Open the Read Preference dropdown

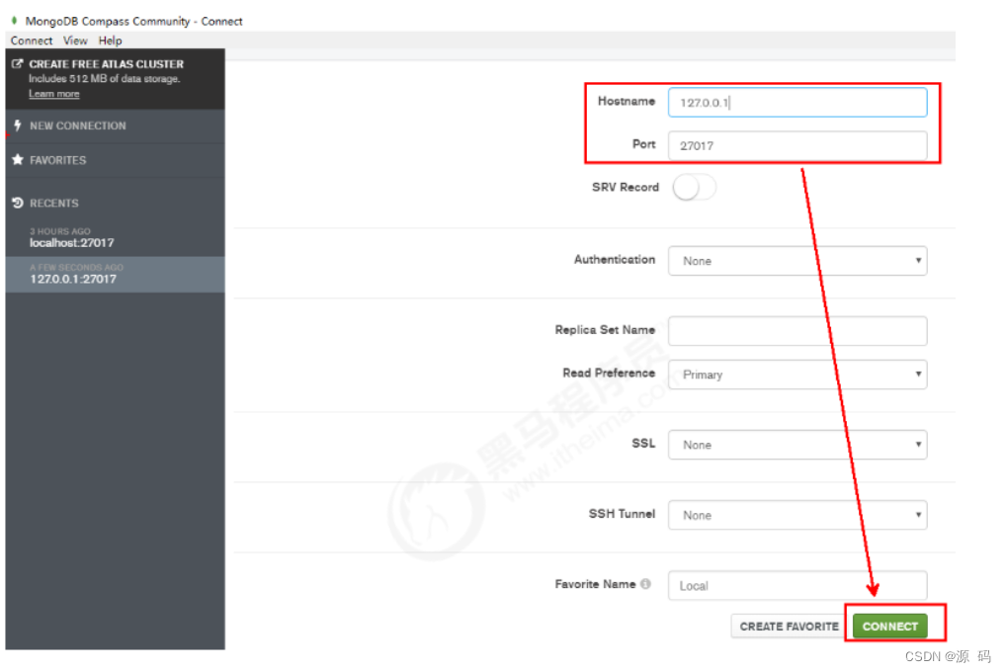click(797, 375)
